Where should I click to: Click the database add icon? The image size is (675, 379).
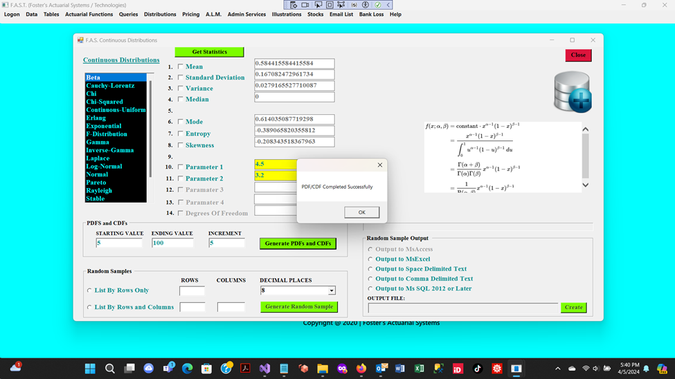[572, 93]
